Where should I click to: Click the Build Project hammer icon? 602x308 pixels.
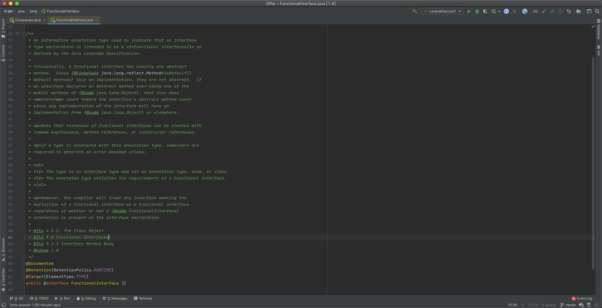click(415, 11)
